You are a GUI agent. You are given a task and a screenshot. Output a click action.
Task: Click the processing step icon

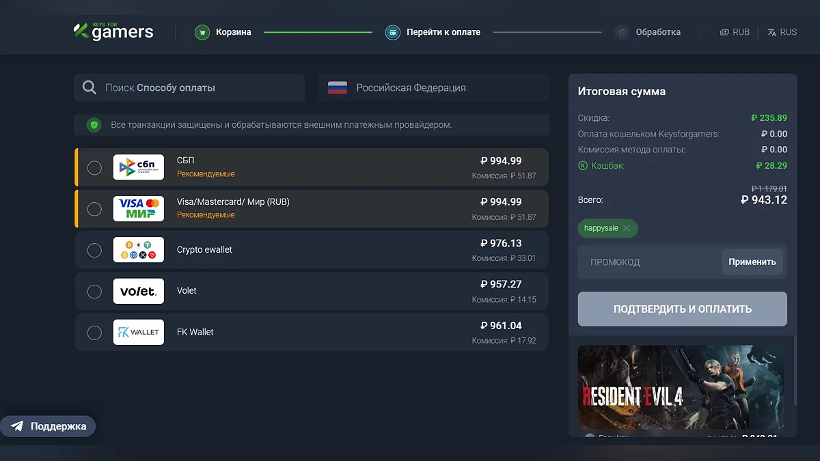coord(622,32)
